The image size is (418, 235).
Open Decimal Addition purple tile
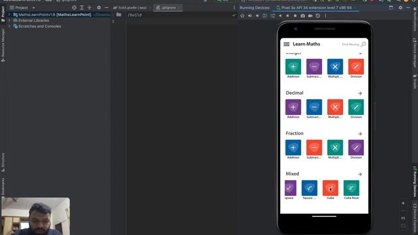(293, 107)
